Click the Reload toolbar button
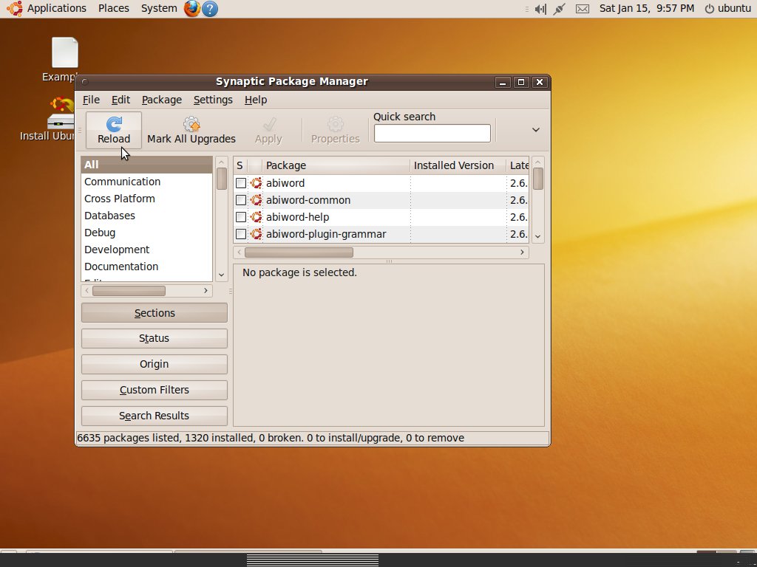The height and width of the screenshot is (567, 757). 113,130
